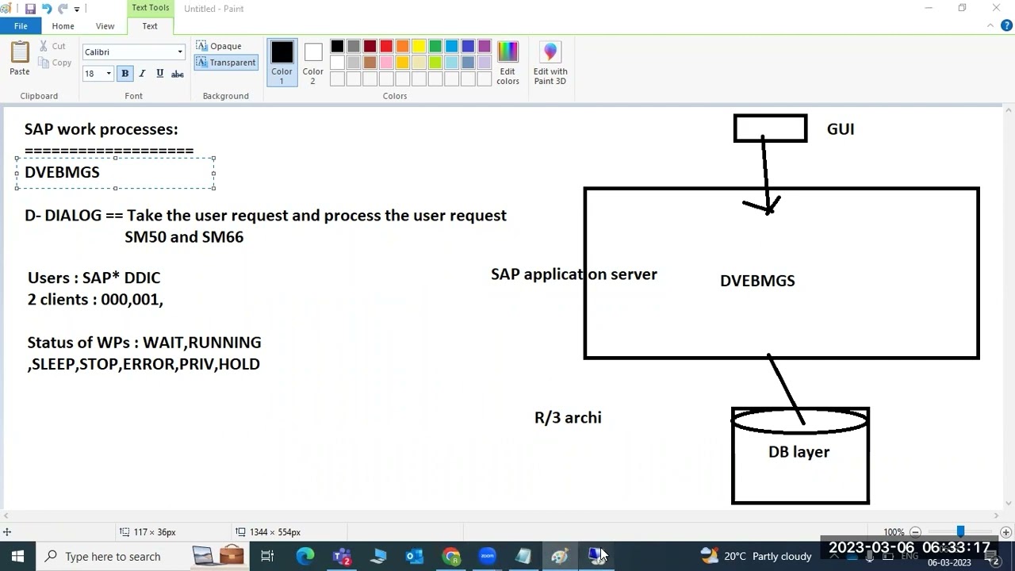Click the Save icon in the title bar
This screenshot has width=1015, height=571.
click(30, 9)
